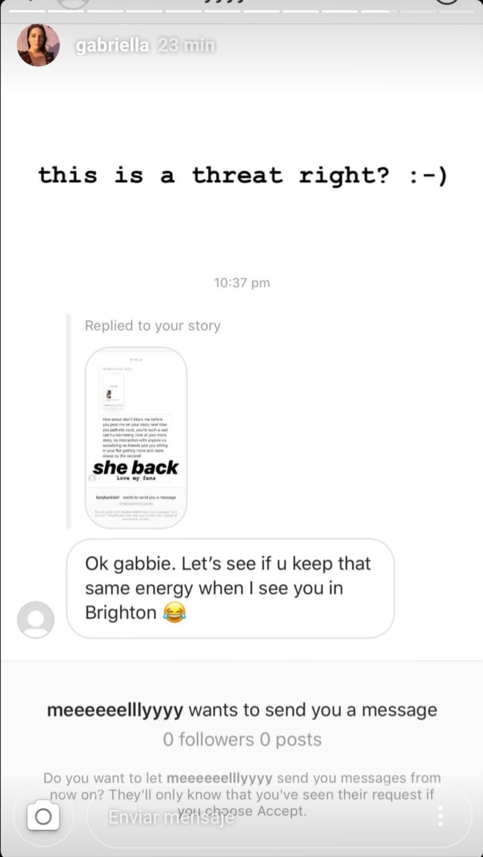Click the gabriella username label
The height and width of the screenshot is (857, 483).
pos(113,45)
